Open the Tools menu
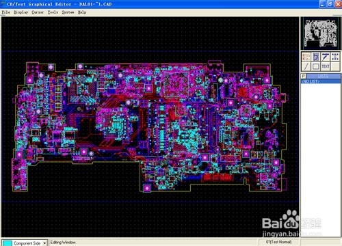This screenshot has width=342, height=246. 53,12
